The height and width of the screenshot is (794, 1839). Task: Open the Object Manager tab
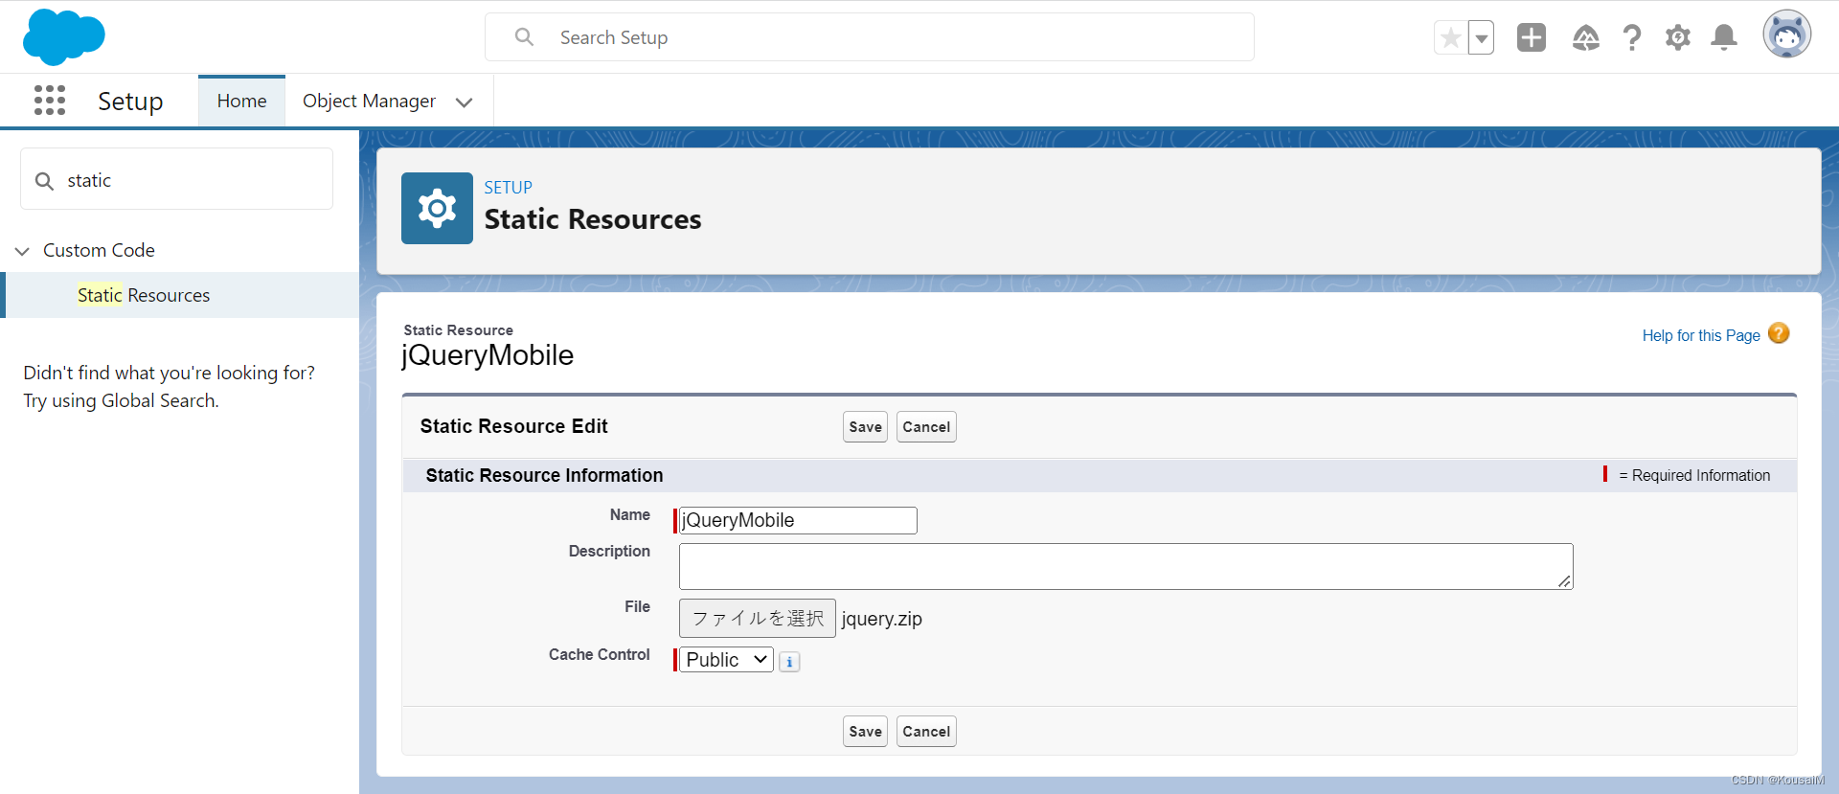pos(369,101)
